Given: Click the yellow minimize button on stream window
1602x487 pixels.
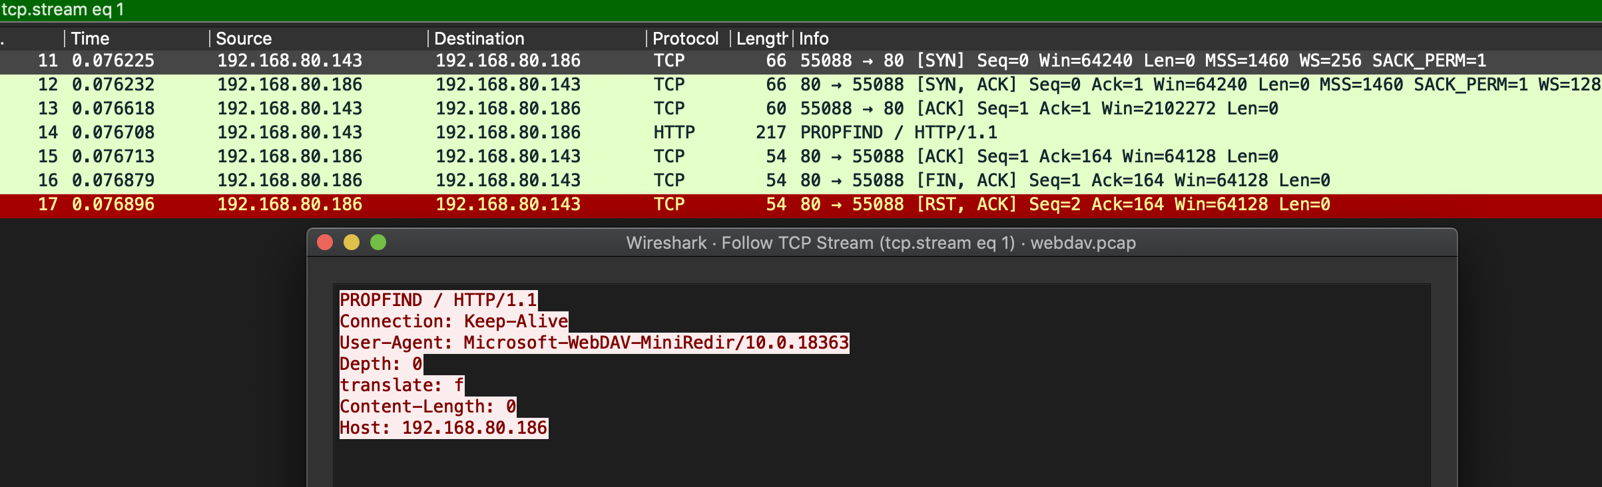Looking at the screenshot, I should click(352, 243).
